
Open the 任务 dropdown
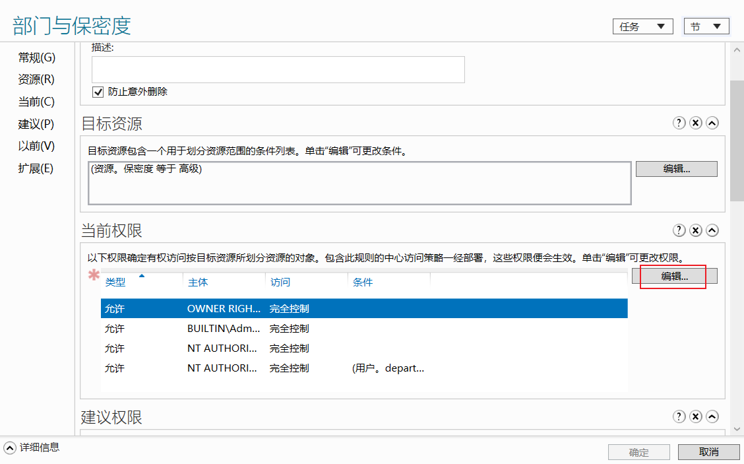click(x=642, y=26)
